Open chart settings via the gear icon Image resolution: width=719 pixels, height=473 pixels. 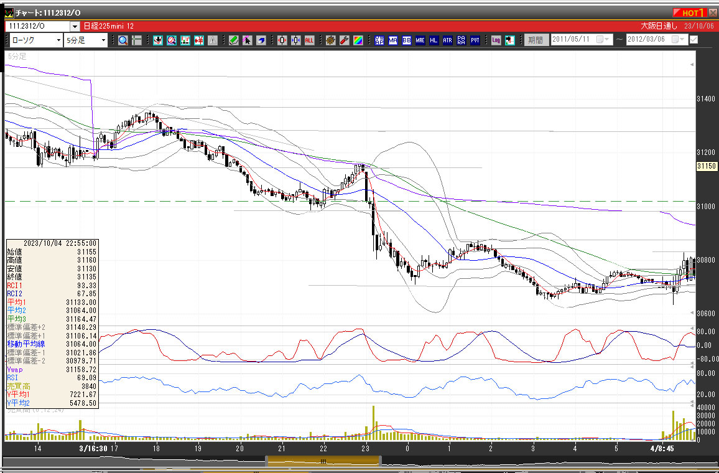point(331,40)
